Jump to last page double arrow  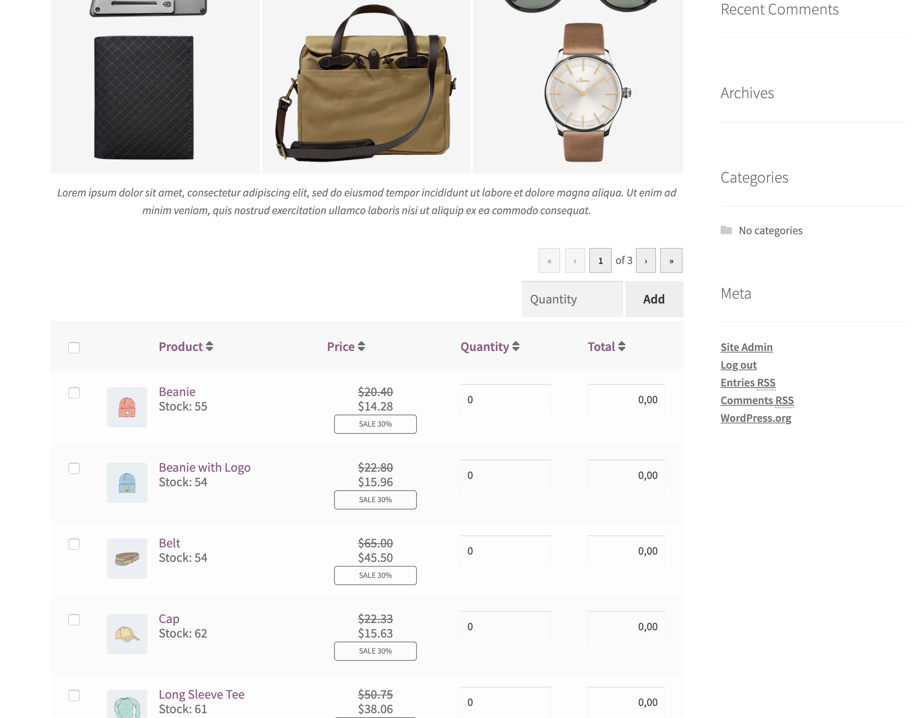[x=671, y=261]
